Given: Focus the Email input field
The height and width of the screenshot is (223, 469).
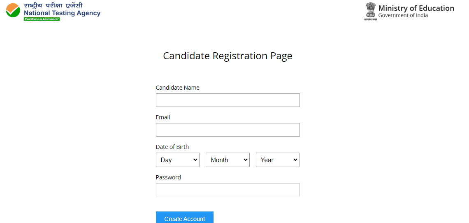Looking at the screenshot, I should click(228, 130).
